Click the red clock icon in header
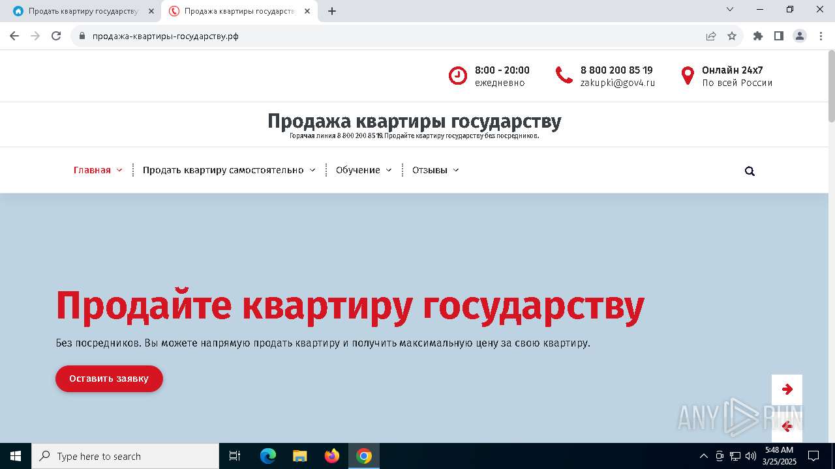This screenshot has height=469, width=835. (x=458, y=76)
